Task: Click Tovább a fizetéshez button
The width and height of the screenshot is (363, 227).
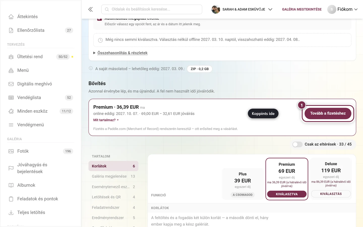Action: [x=328, y=113]
